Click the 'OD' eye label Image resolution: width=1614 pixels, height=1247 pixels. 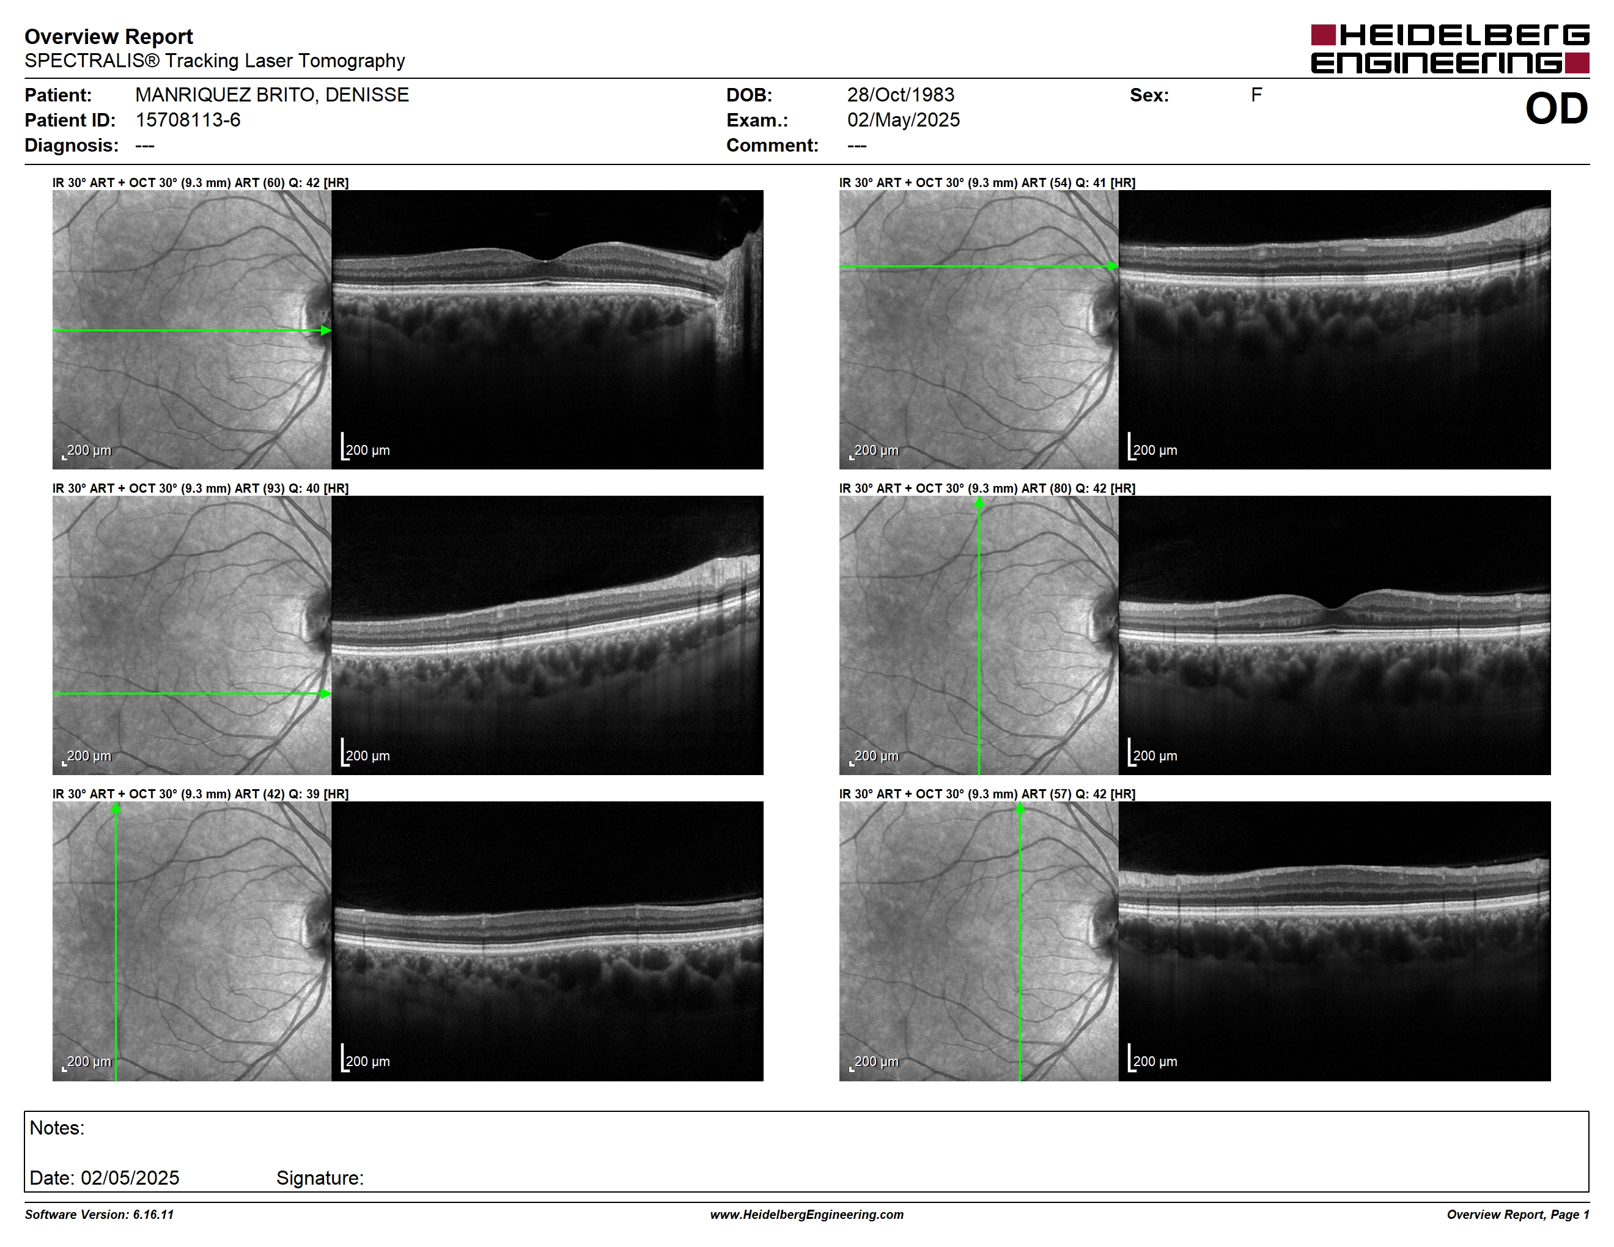point(1557,109)
